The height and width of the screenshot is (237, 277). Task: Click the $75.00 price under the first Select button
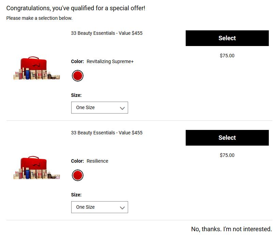(227, 56)
